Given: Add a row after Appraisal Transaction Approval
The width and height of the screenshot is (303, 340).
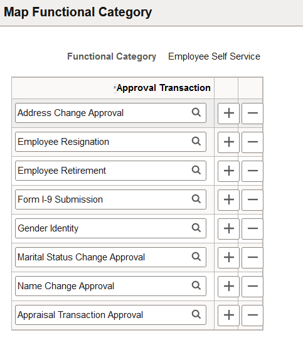Looking at the screenshot, I should (x=228, y=316).
